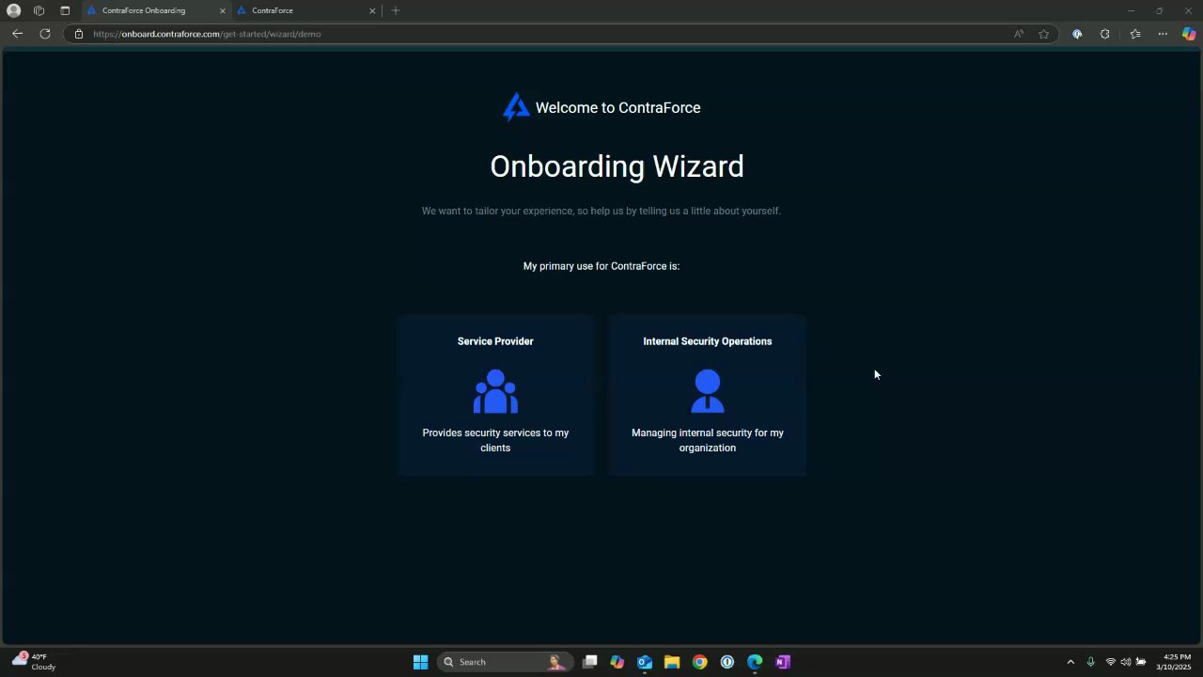
Task: Open a new browser tab
Action: click(396, 10)
